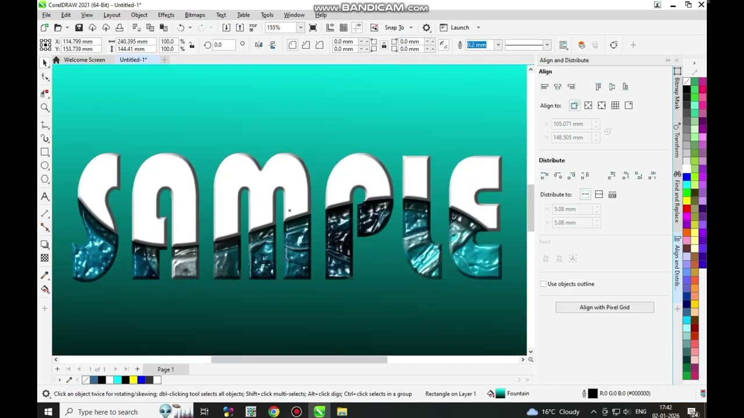Open the Bitmap Mask docker tab
Viewport: 744px width, 418px height.
[677, 89]
